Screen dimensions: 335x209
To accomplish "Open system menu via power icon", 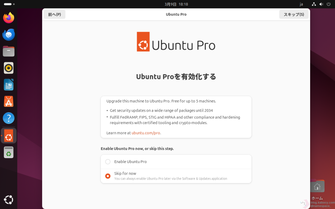I will [x=328, y=4].
